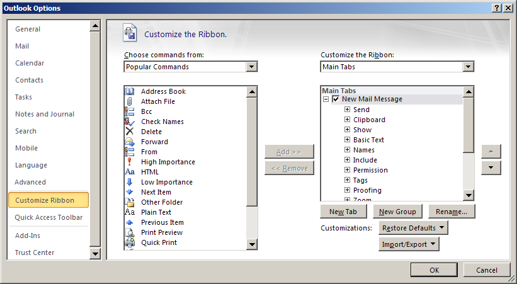Uncheck the New Mail Message checkbox

click(x=336, y=99)
